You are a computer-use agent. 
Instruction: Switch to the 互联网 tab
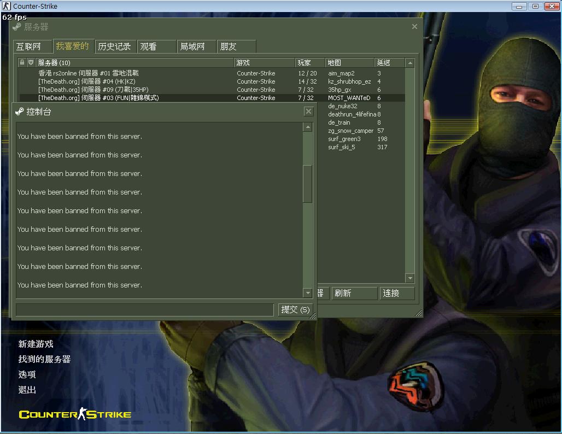tap(33, 46)
